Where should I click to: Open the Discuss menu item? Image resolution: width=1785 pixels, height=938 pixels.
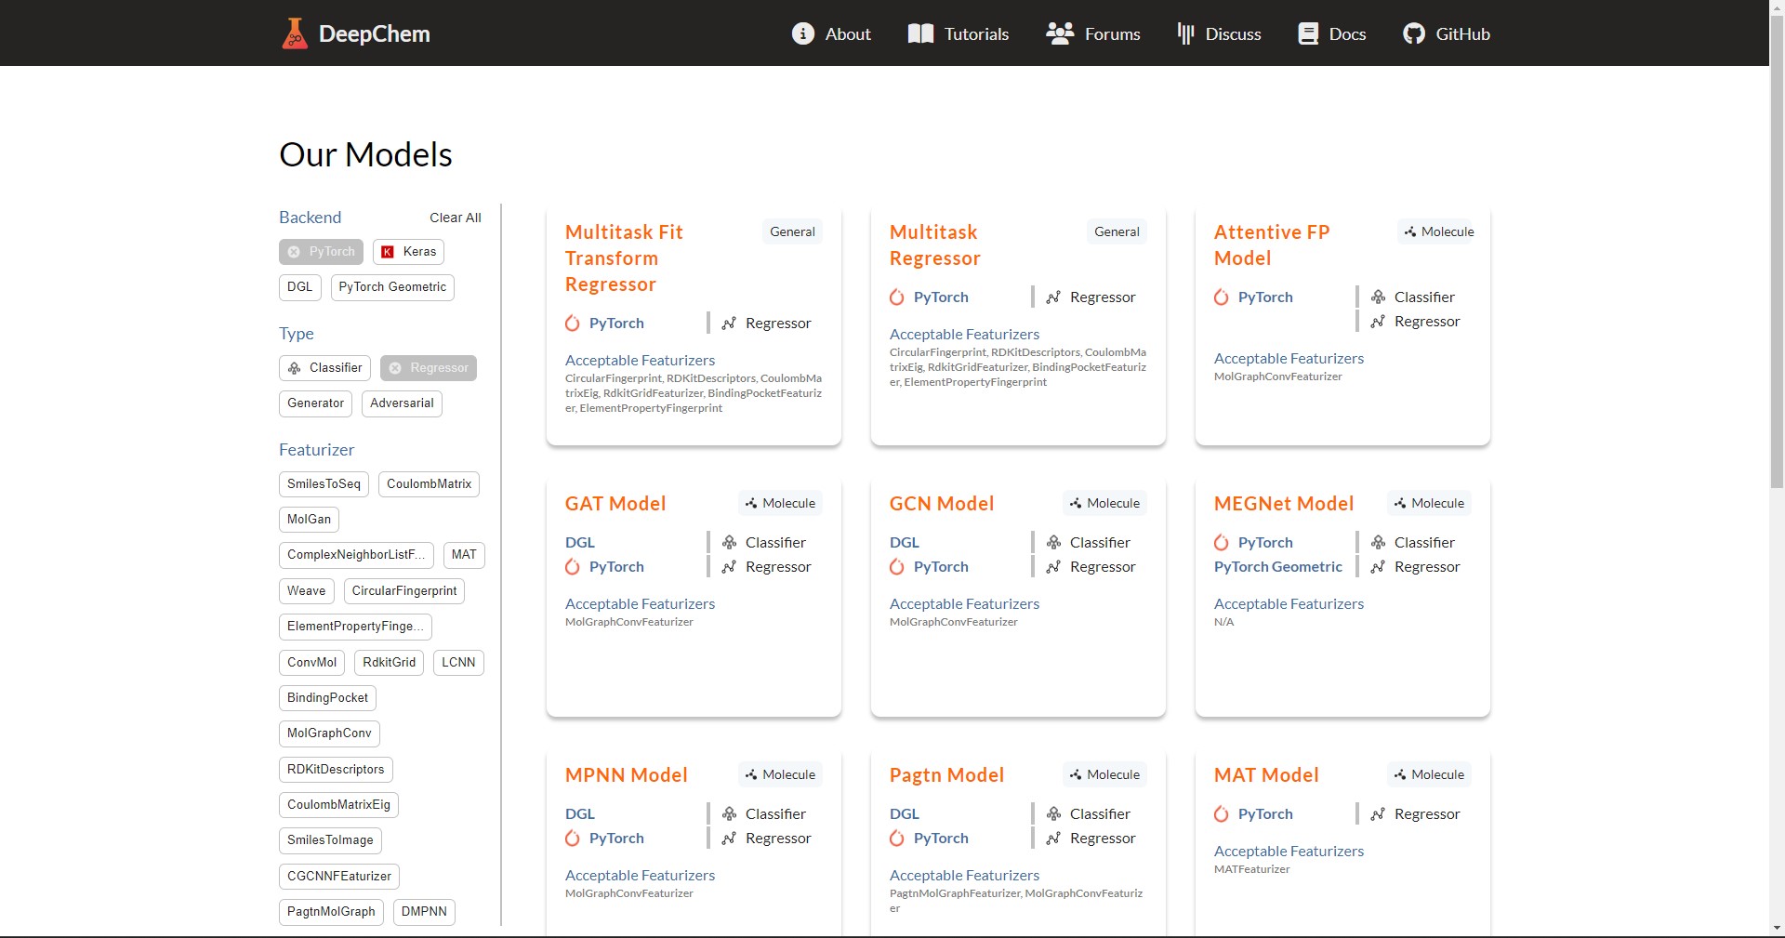click(x=1219, y=33)
